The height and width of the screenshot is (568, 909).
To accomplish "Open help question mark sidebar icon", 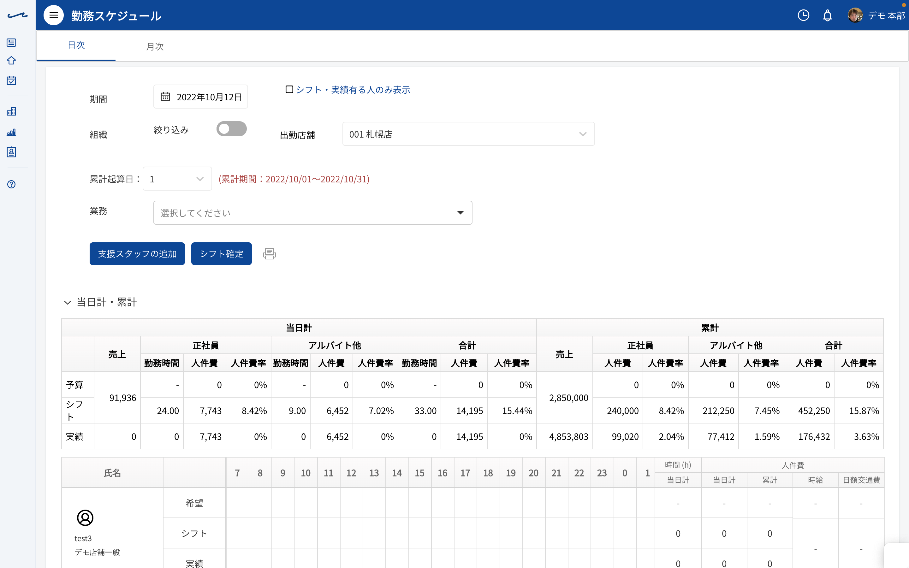I will tap(11, 184).
